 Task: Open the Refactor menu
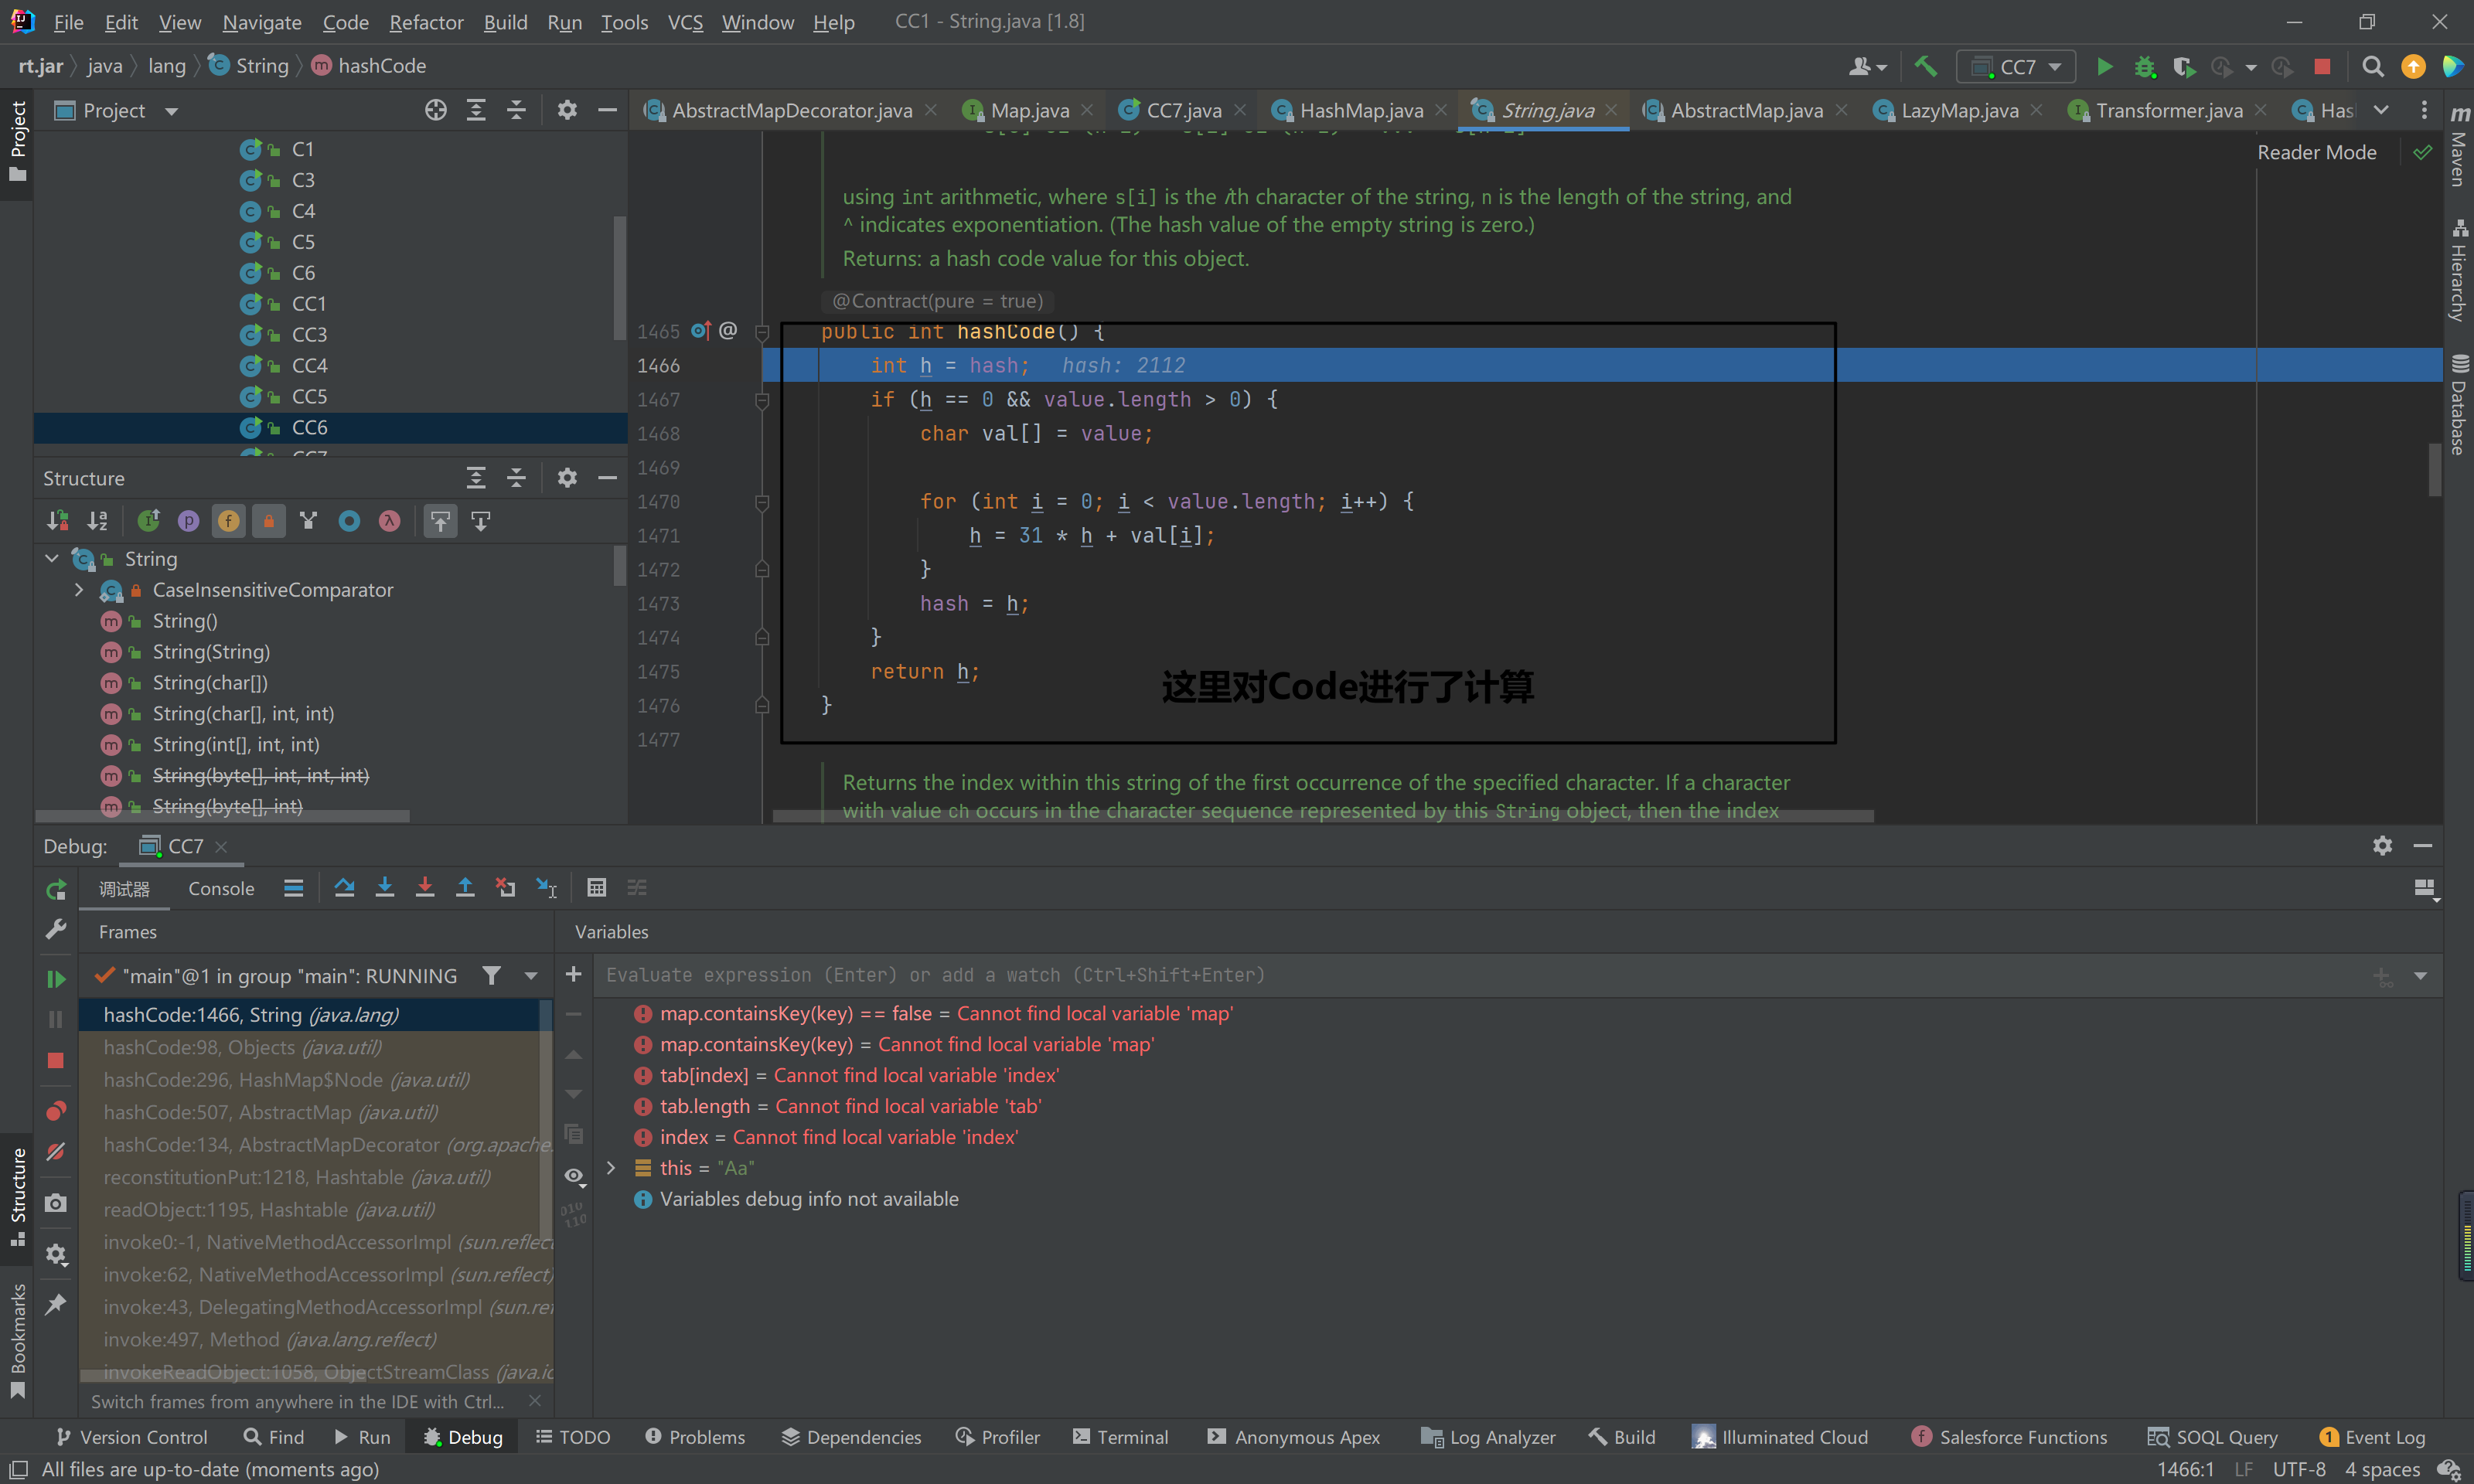(426, 22)
